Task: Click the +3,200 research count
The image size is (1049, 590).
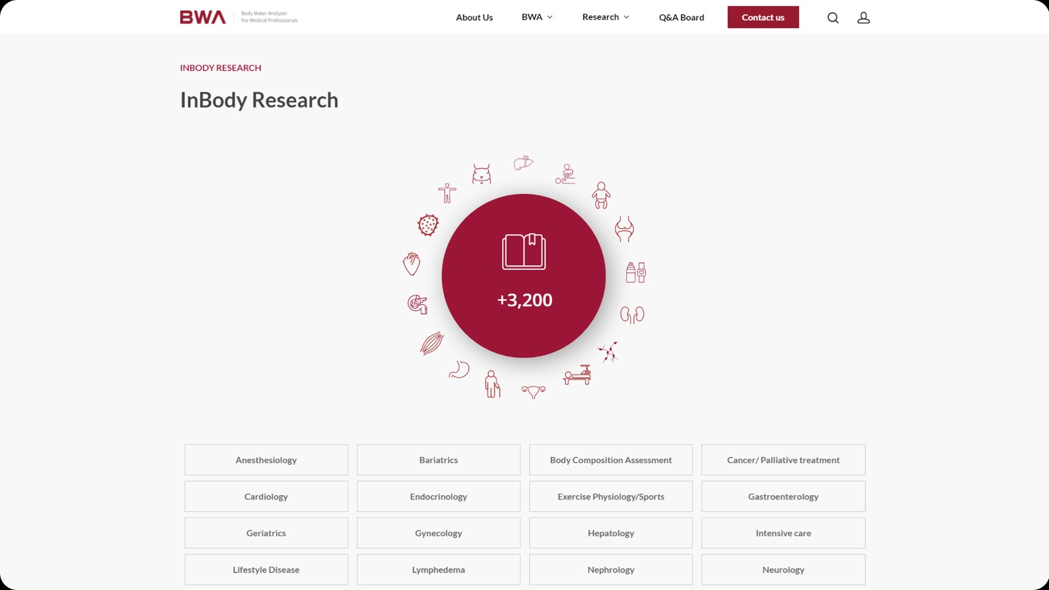Action: point(524,300)
